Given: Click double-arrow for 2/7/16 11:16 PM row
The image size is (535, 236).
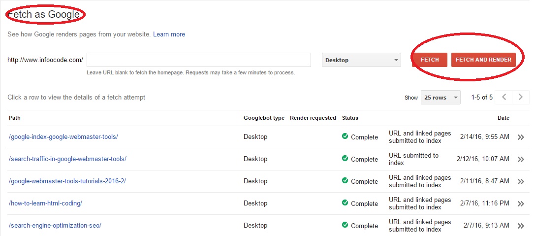Looking at the screenshot, I should point(521,204).
